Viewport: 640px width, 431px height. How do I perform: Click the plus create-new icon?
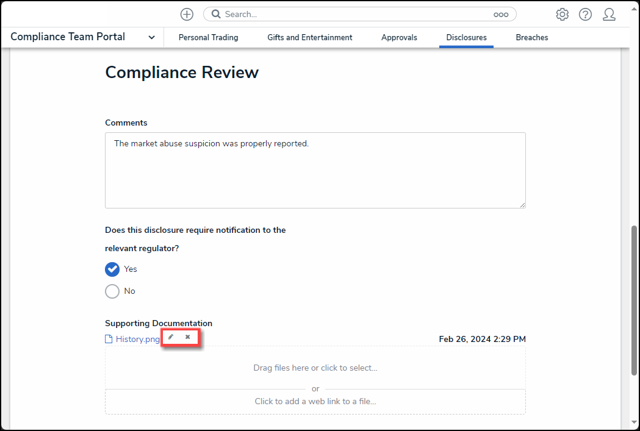(187, 14)
